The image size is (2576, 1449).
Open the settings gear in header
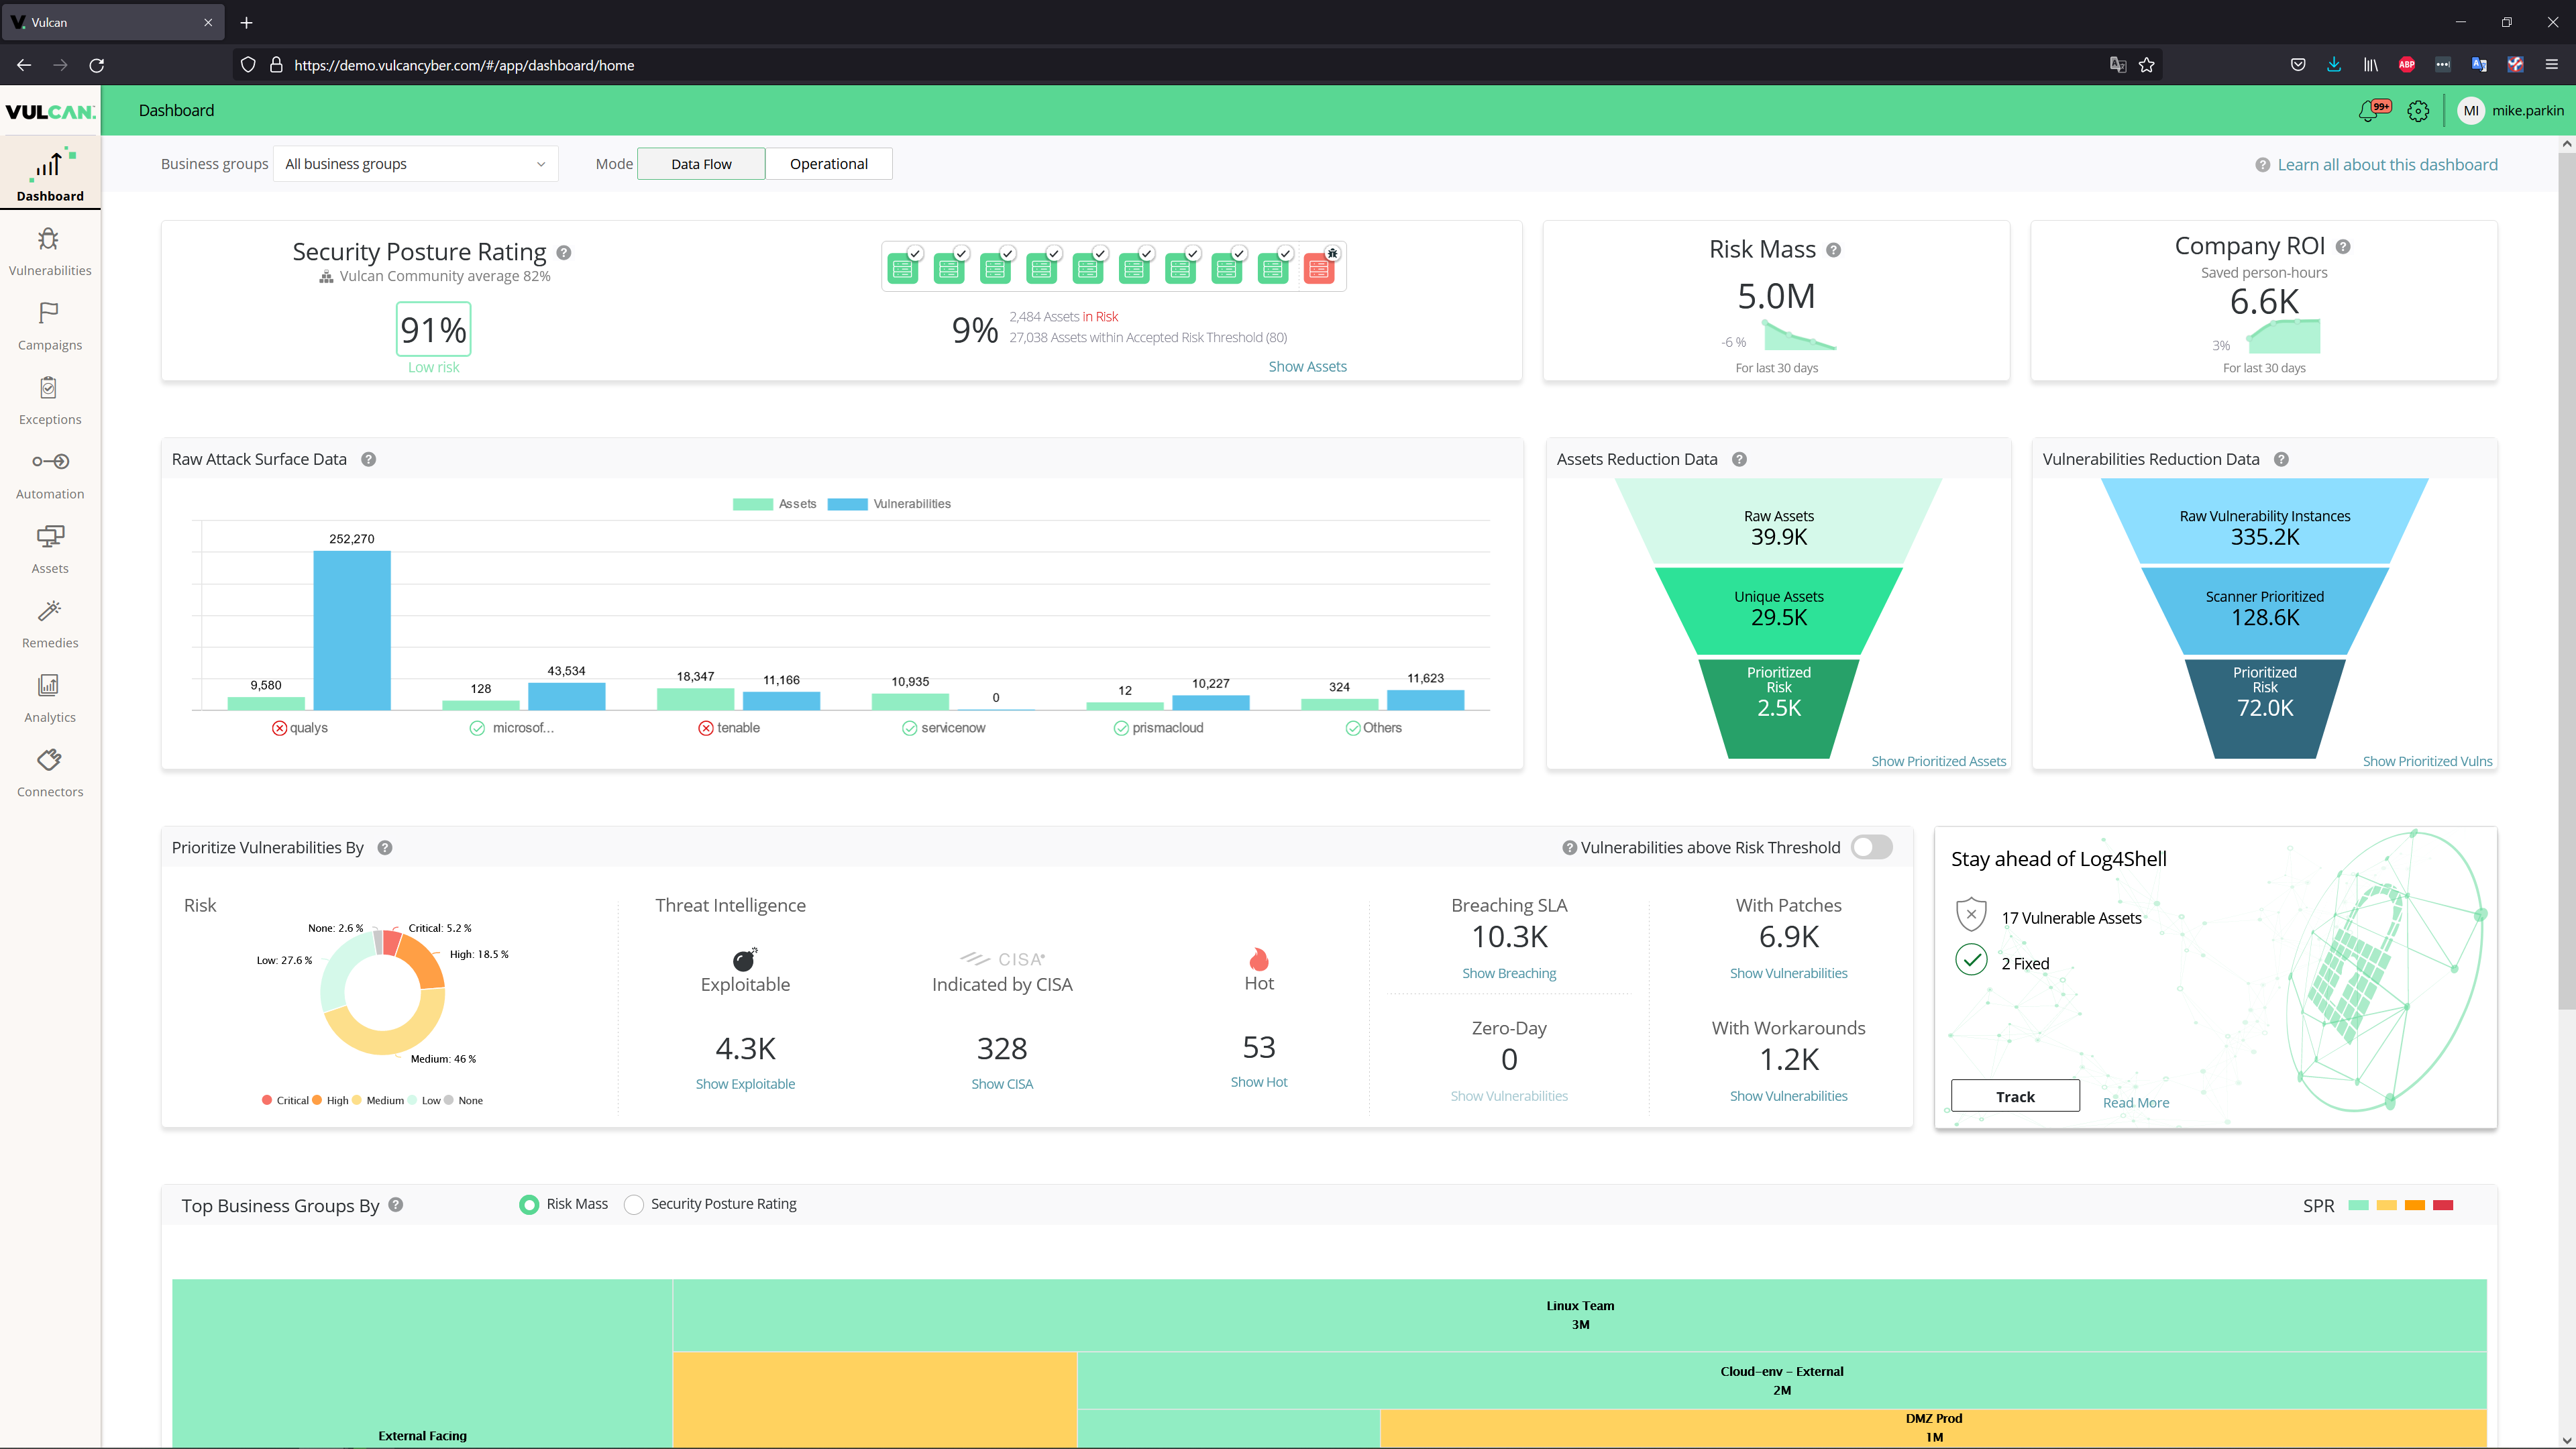pyautogui.click(x=2418, y=111)
